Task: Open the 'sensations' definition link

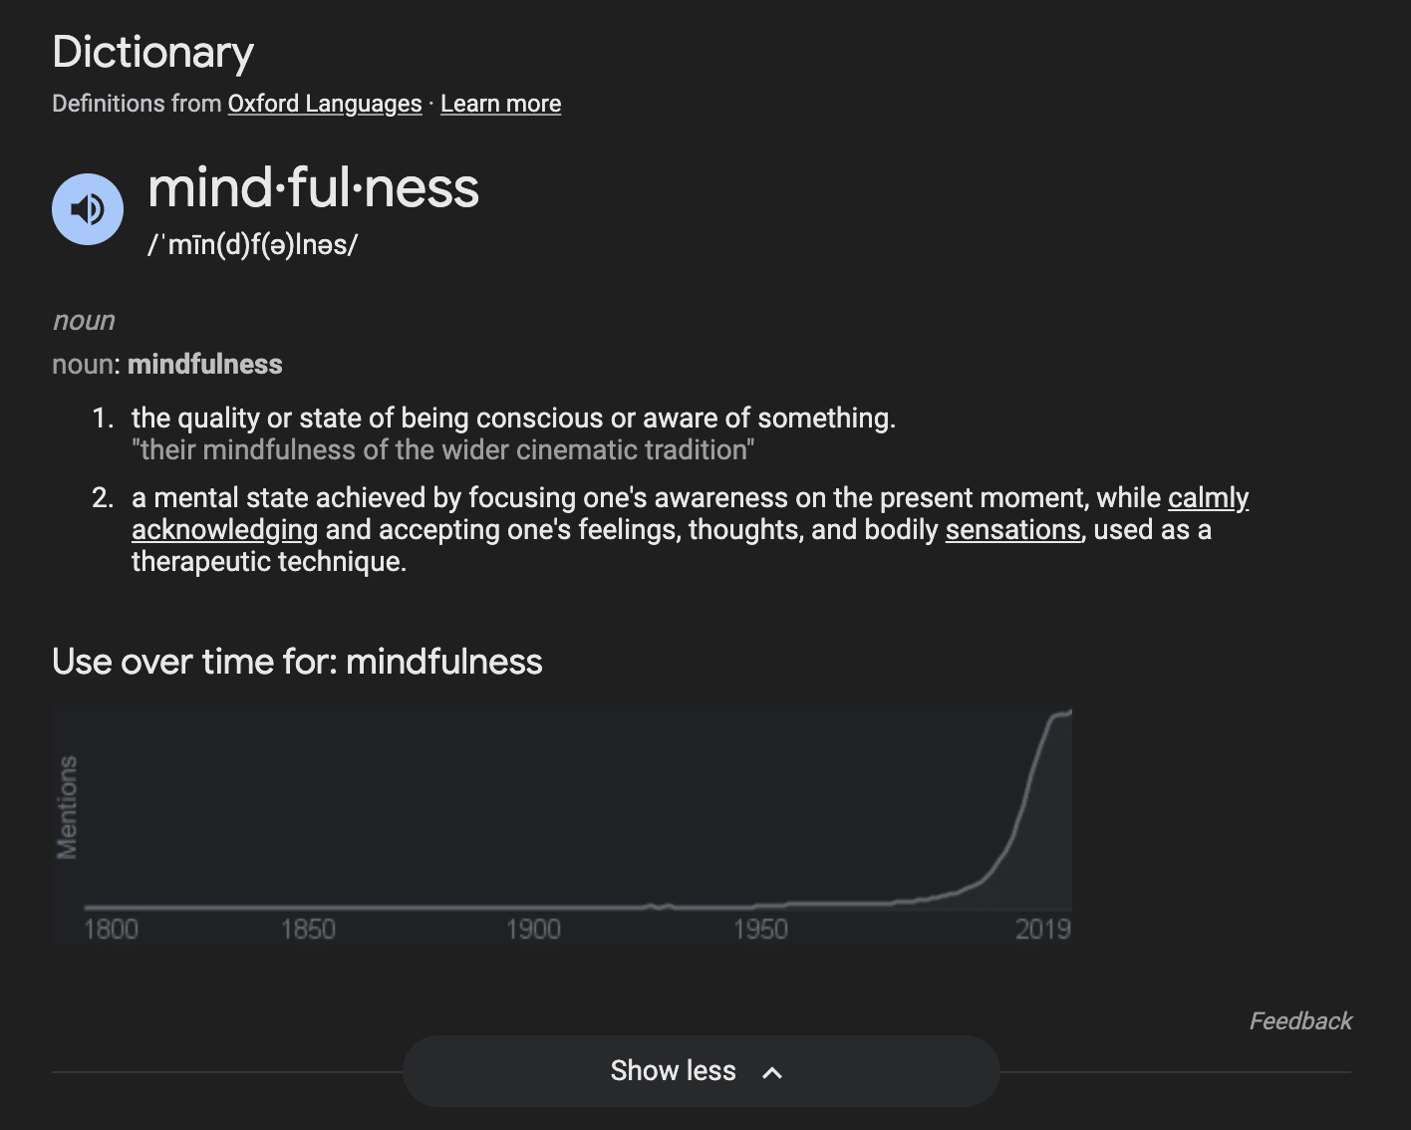Action: 1012,530
